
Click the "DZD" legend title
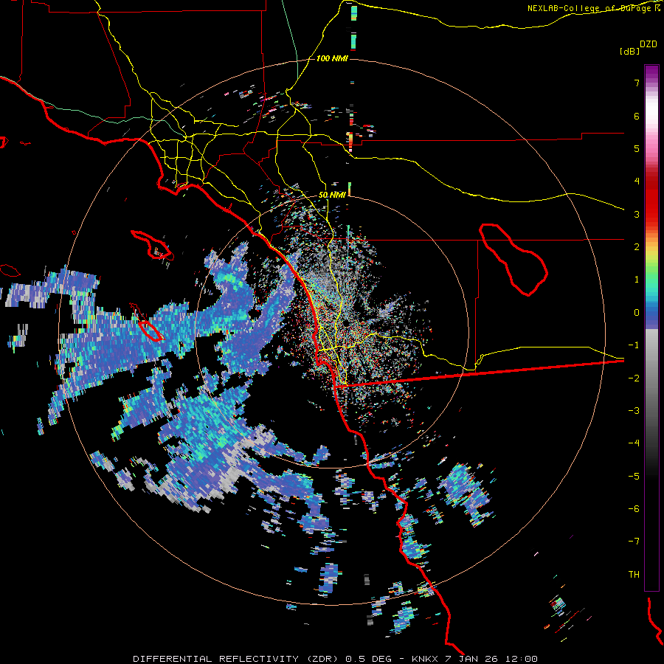pyautogui.click(x=649, y=44)
